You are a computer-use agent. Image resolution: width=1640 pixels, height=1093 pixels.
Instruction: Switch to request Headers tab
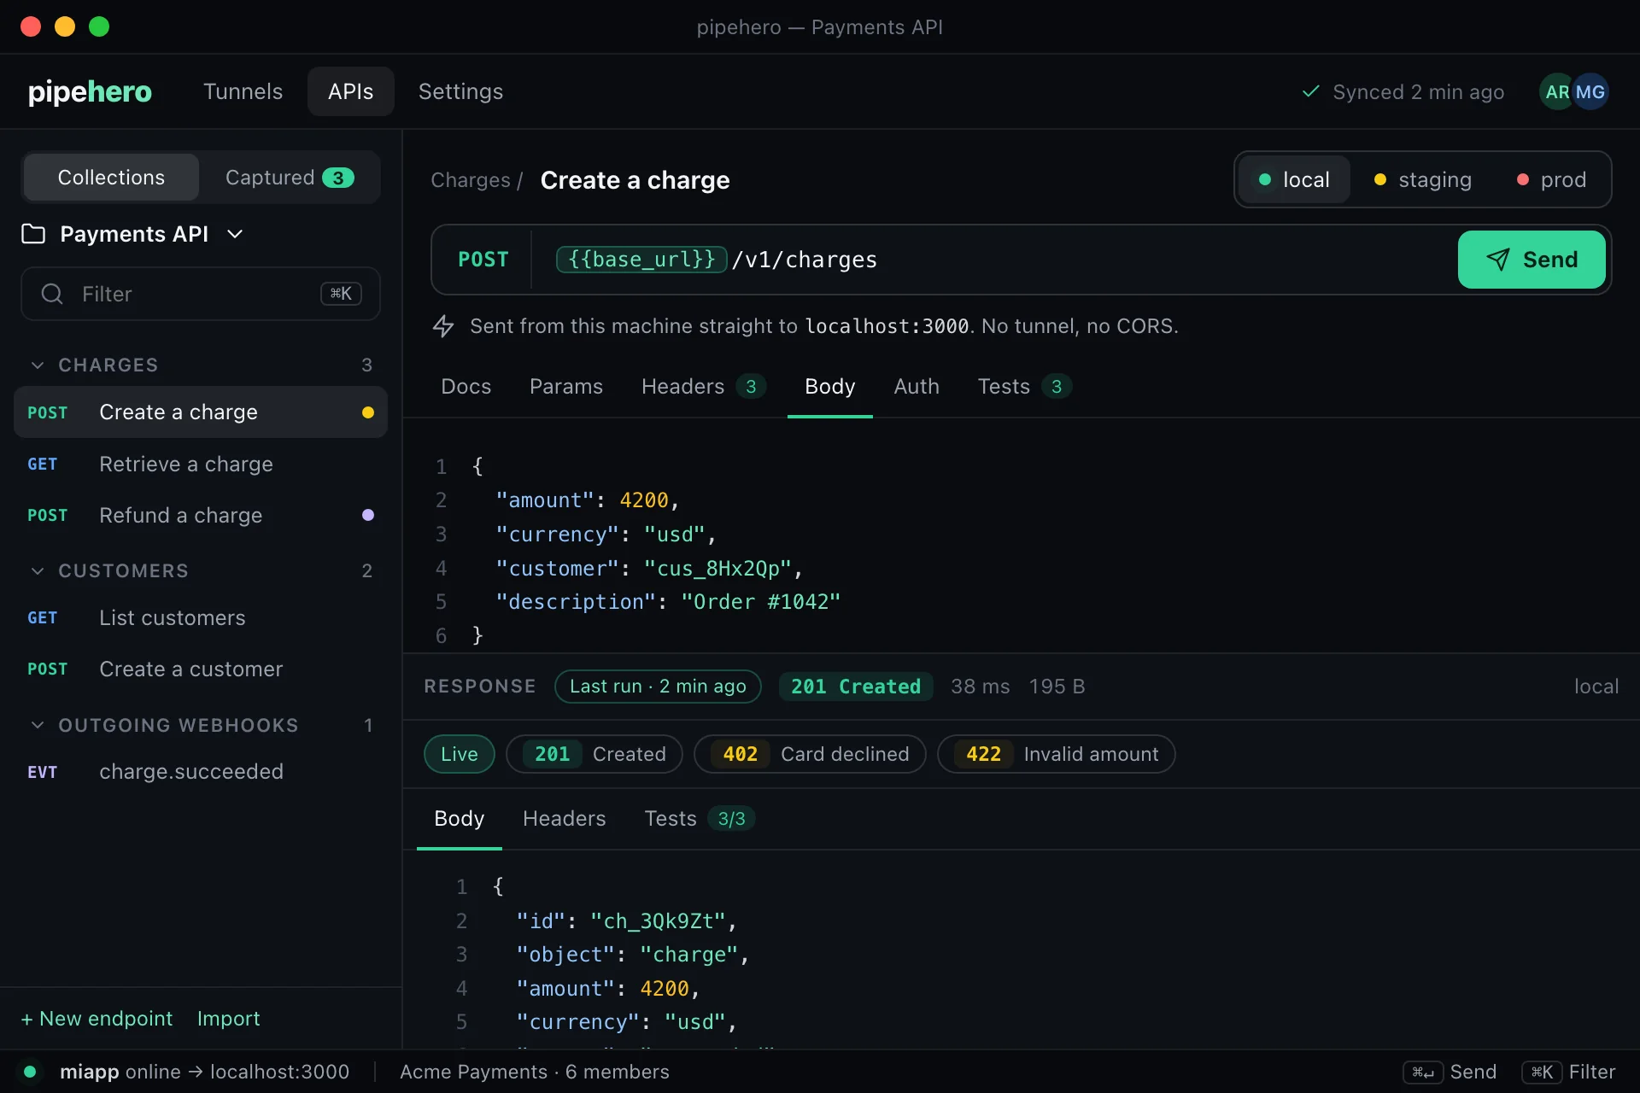[x=704, y=387]
